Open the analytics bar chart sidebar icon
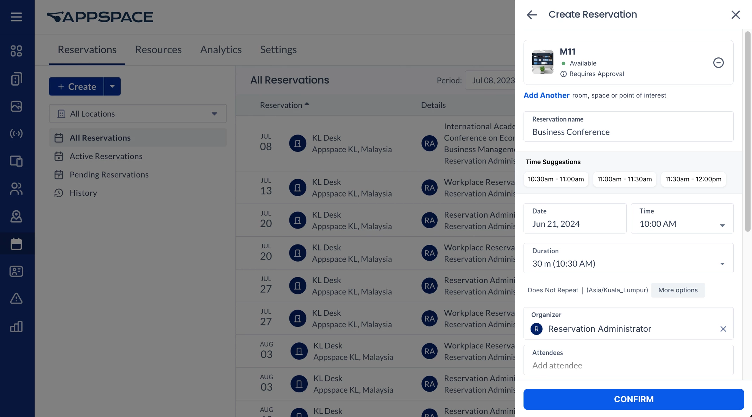Image resolution: width=752 pixels, height=417 pixels. pos(16,326)
